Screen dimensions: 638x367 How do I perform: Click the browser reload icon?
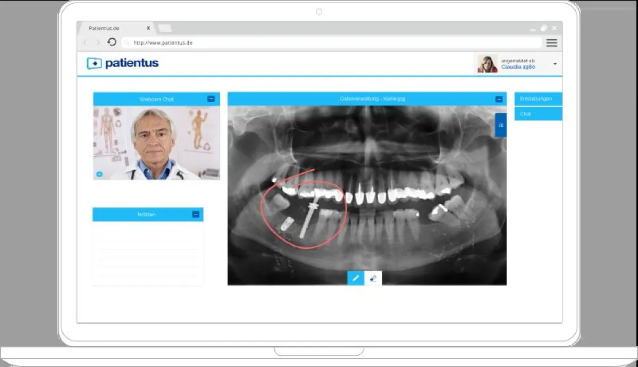point(111,43)
